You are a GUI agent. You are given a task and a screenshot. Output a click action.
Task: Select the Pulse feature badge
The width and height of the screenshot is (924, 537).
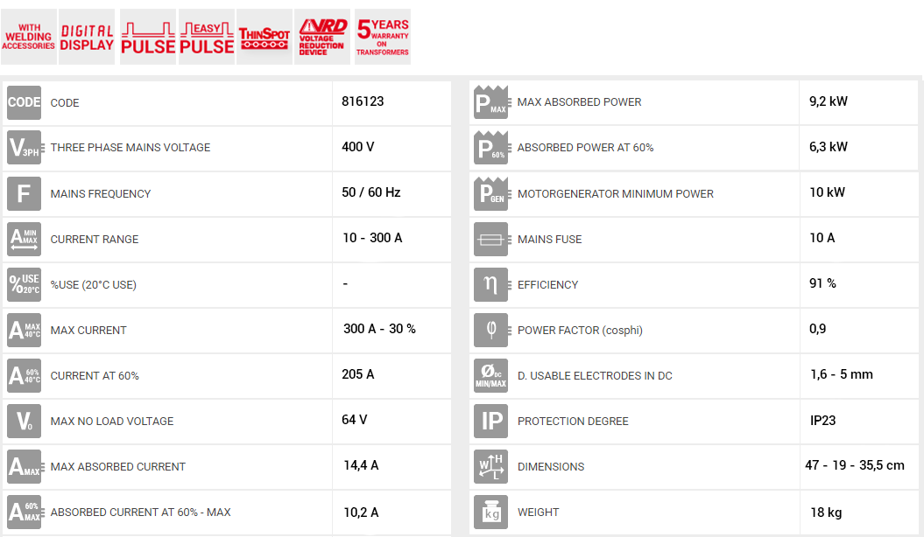pyautogui.click(x=147, y=37)
